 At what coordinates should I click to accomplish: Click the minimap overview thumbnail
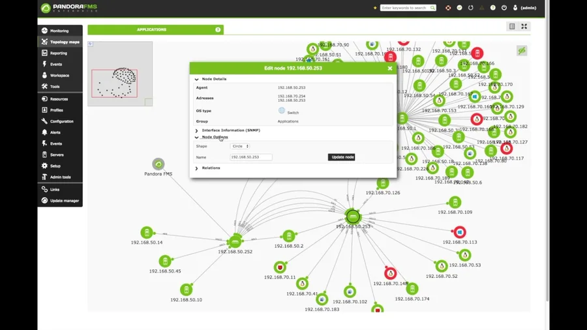[120, 74]
